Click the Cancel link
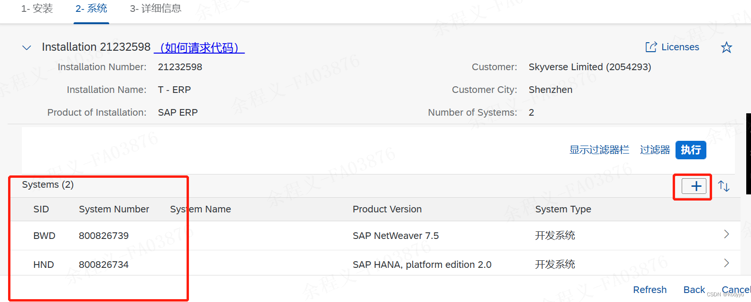The height and width of the screenshot is (302, 751). coord(735,289)
